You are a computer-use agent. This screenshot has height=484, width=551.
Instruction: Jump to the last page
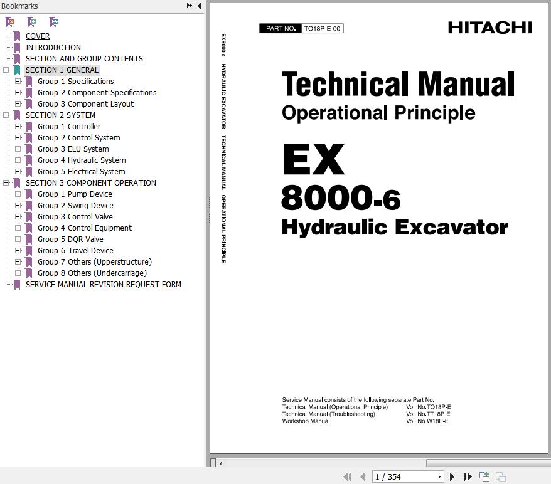(468, 477)
